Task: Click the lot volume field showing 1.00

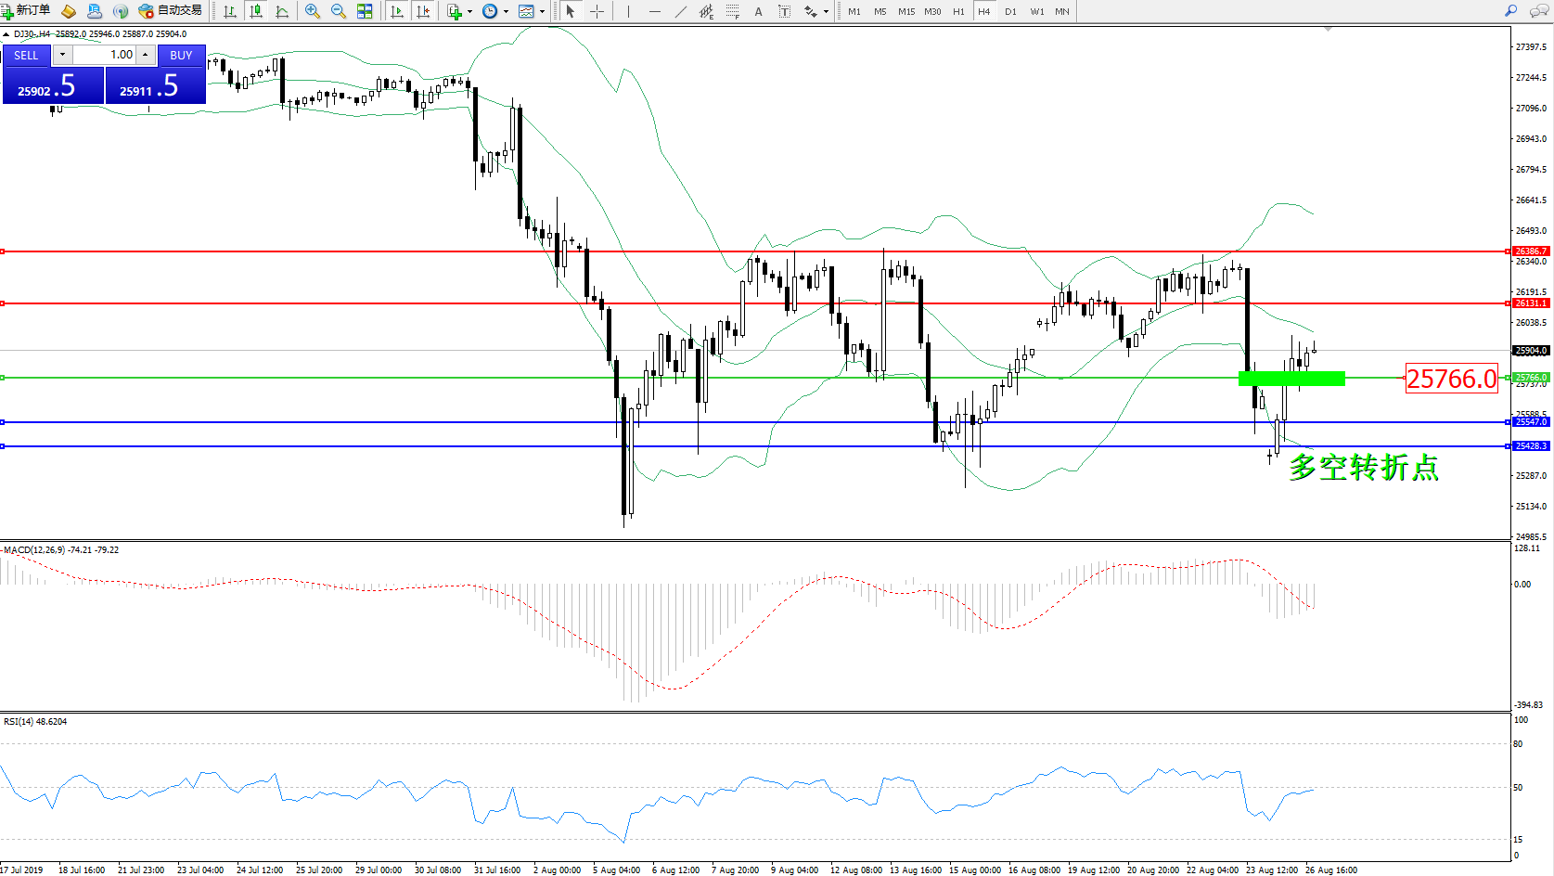Action: point(105,56)
